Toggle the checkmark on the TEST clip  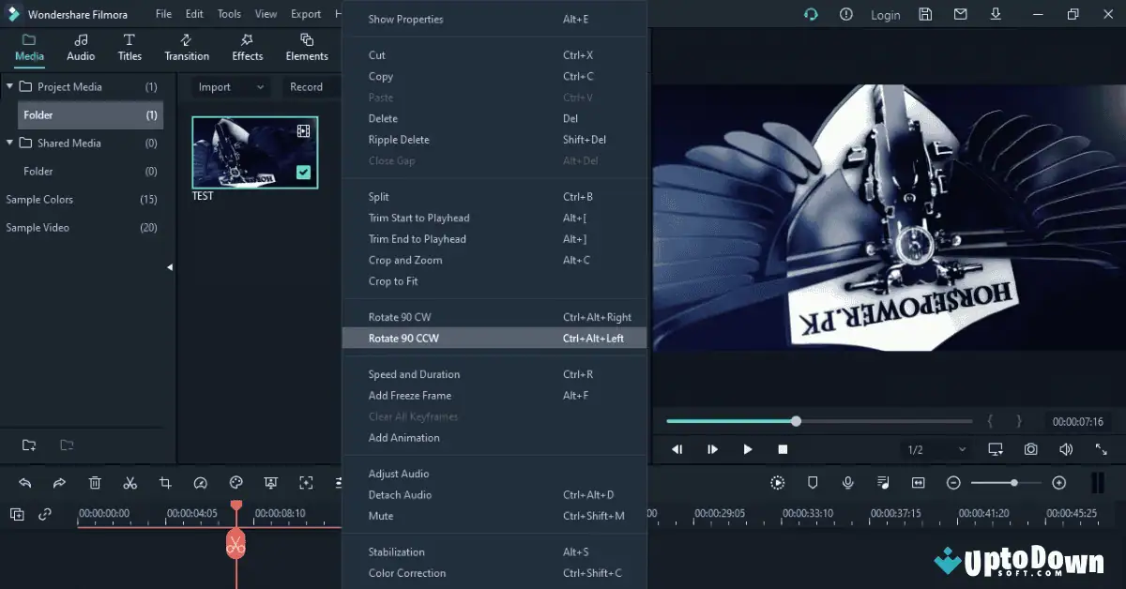pyautogui.click(x=303, y=173)
